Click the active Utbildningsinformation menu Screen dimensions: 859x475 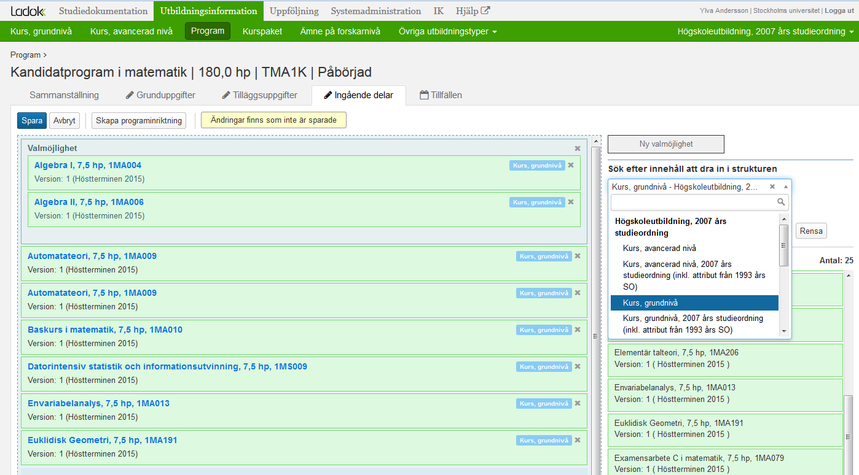pos(208,11)
